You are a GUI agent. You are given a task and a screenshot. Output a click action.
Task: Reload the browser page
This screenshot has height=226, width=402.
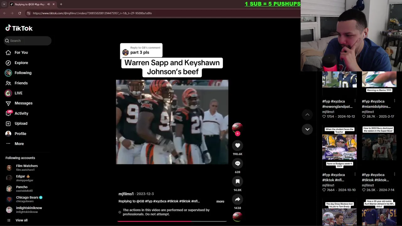coord(19,13)
